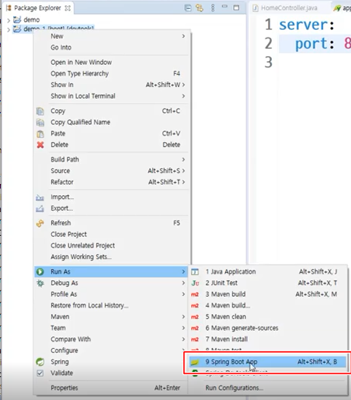Toggle Link with Editor icon
This screenshot has height=400, width=351.
[199, 8]
